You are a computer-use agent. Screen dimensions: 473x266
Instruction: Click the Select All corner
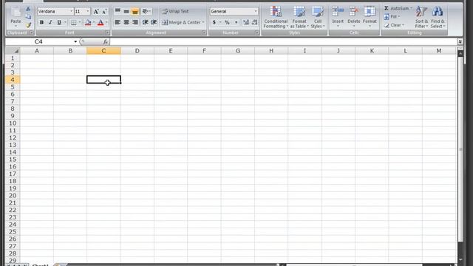tap(13, 51)
